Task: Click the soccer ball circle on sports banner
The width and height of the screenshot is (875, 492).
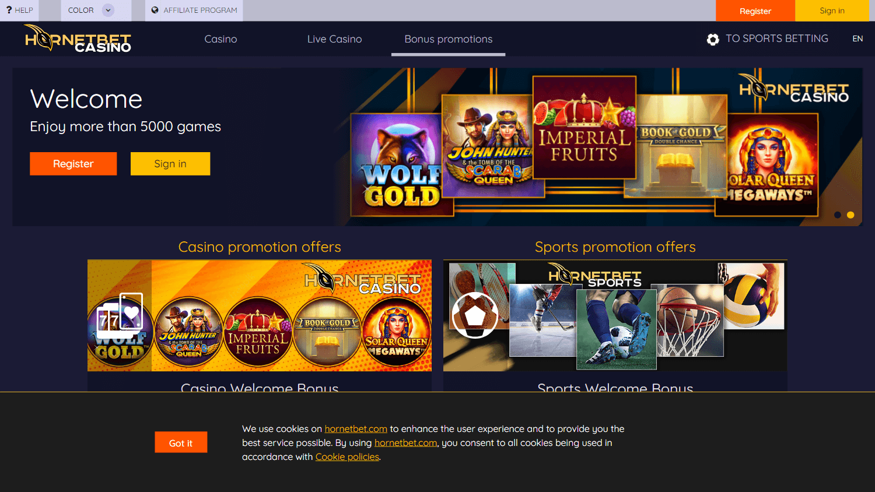Action: pyautogui.click(x=475, y=315)
